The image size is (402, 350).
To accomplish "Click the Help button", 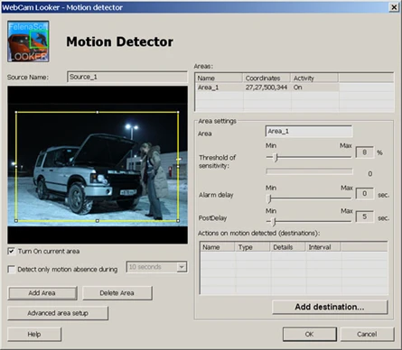I will click(x=34, y=334).
